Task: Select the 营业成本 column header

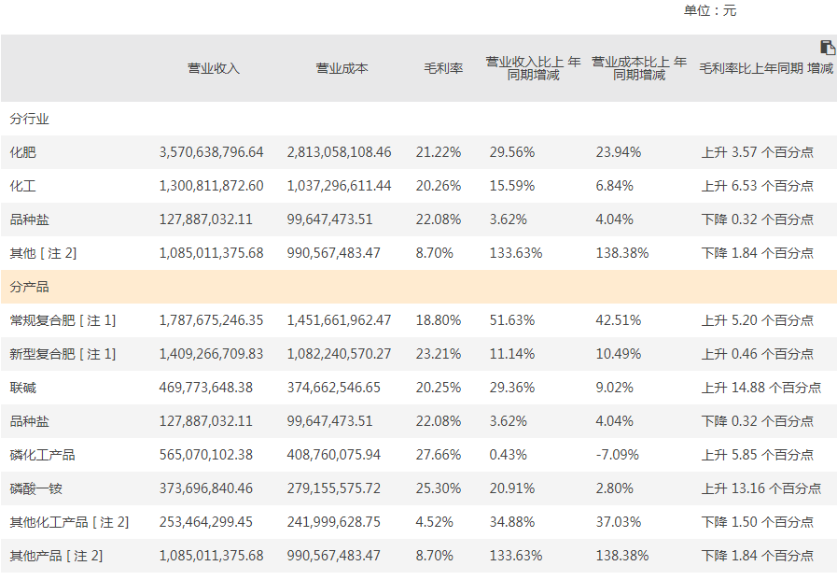Action: pyautogui.click(x=342, y=68)
